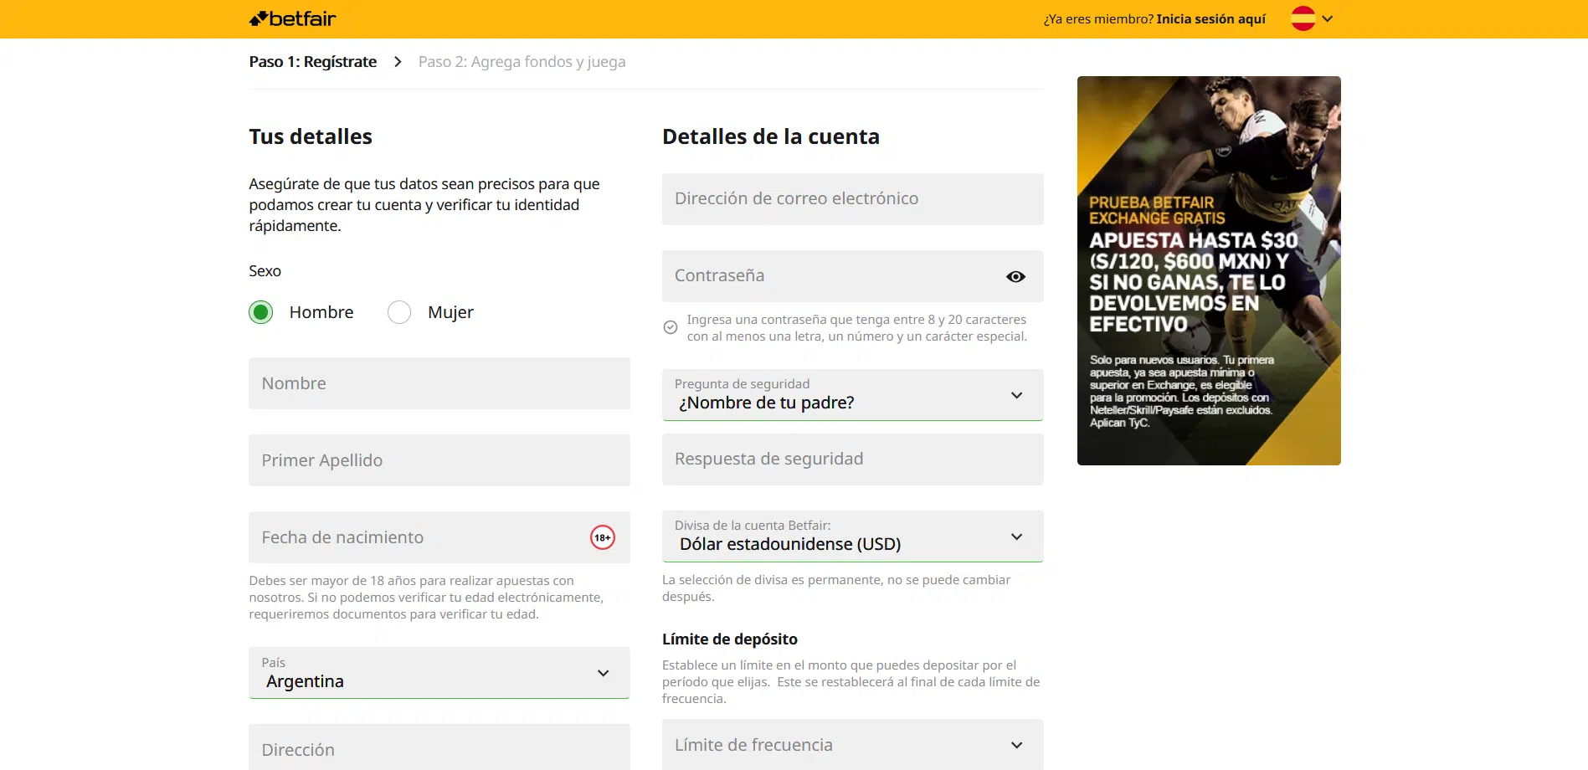Open the Spain flag language selector

point(1303,18)
